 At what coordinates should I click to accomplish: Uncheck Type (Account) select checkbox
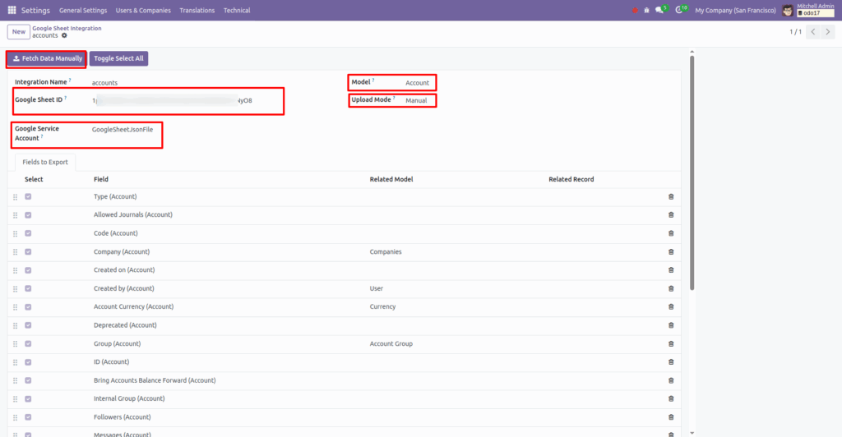[28, 197]
